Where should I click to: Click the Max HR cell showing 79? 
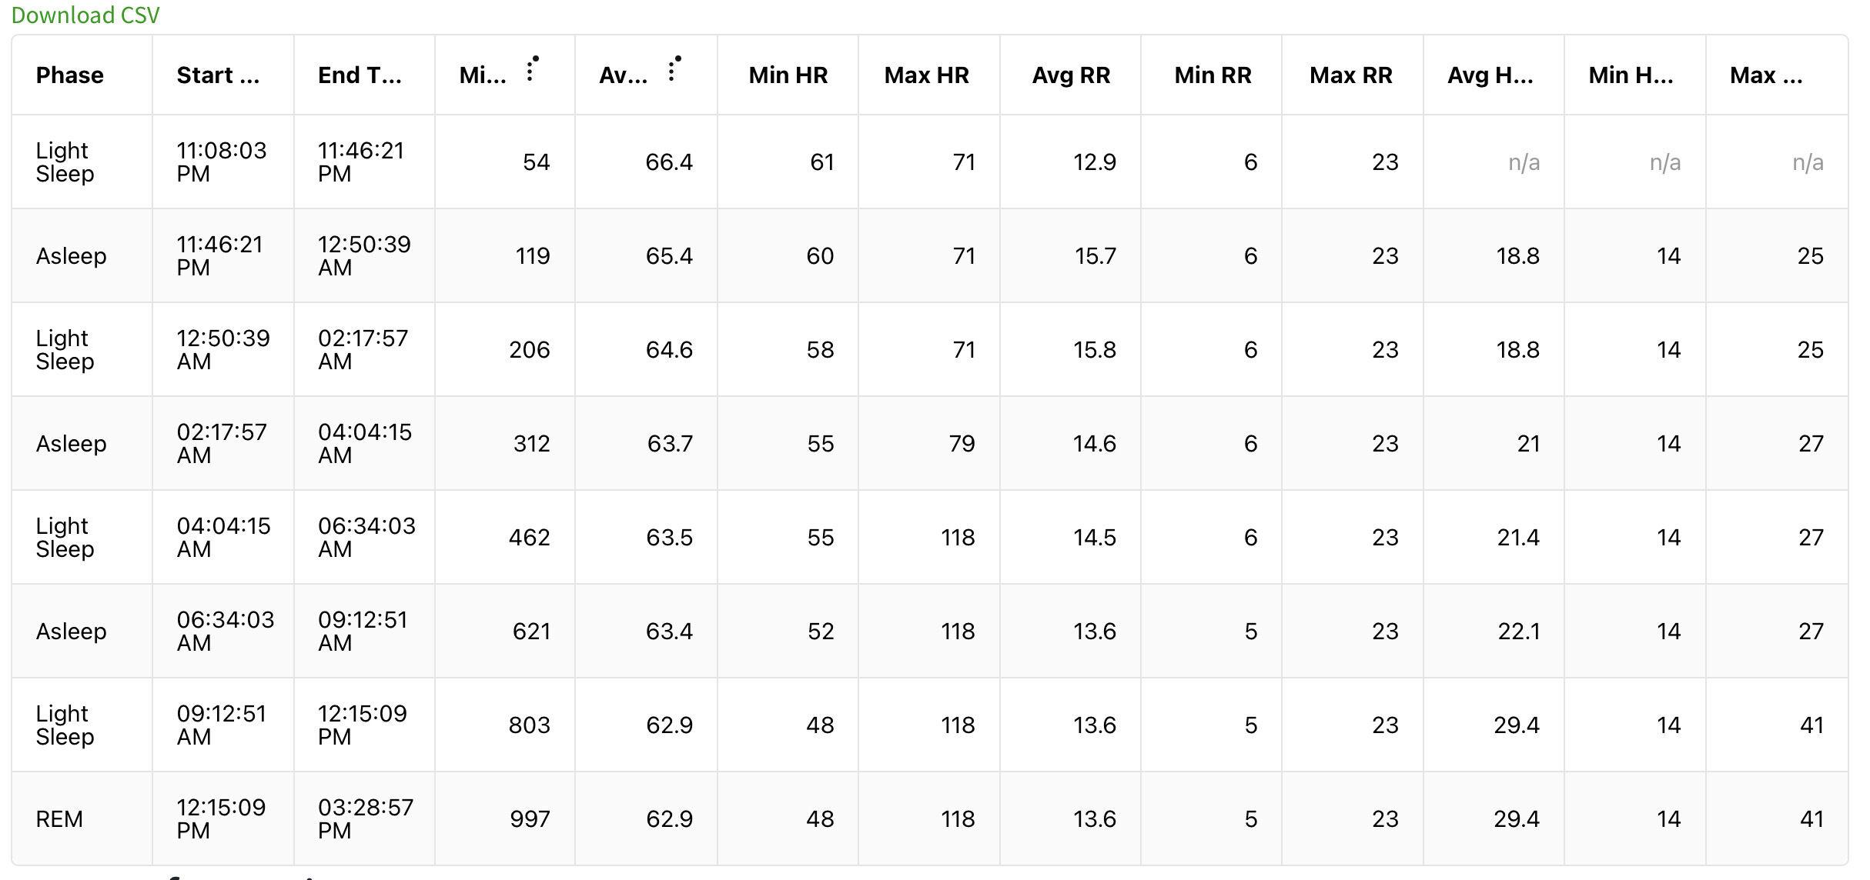coord(962,444)
